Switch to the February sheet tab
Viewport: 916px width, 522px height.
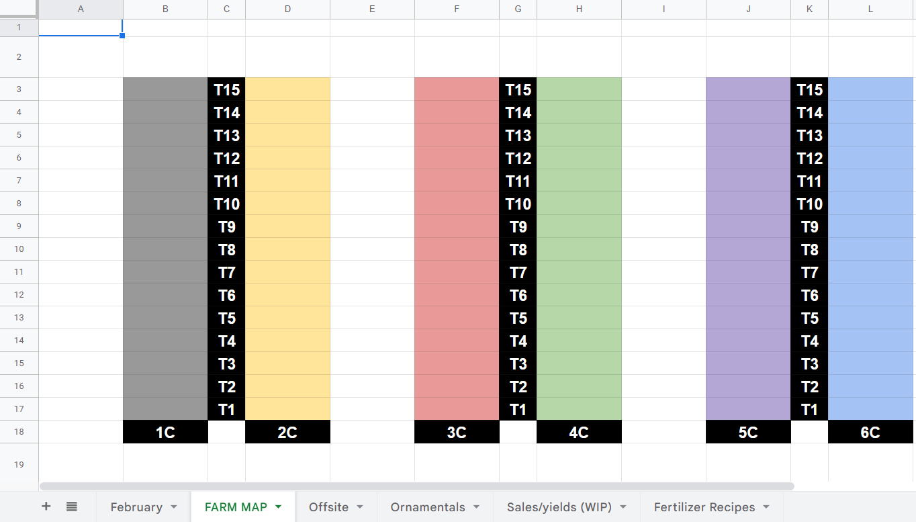point(136,507)
